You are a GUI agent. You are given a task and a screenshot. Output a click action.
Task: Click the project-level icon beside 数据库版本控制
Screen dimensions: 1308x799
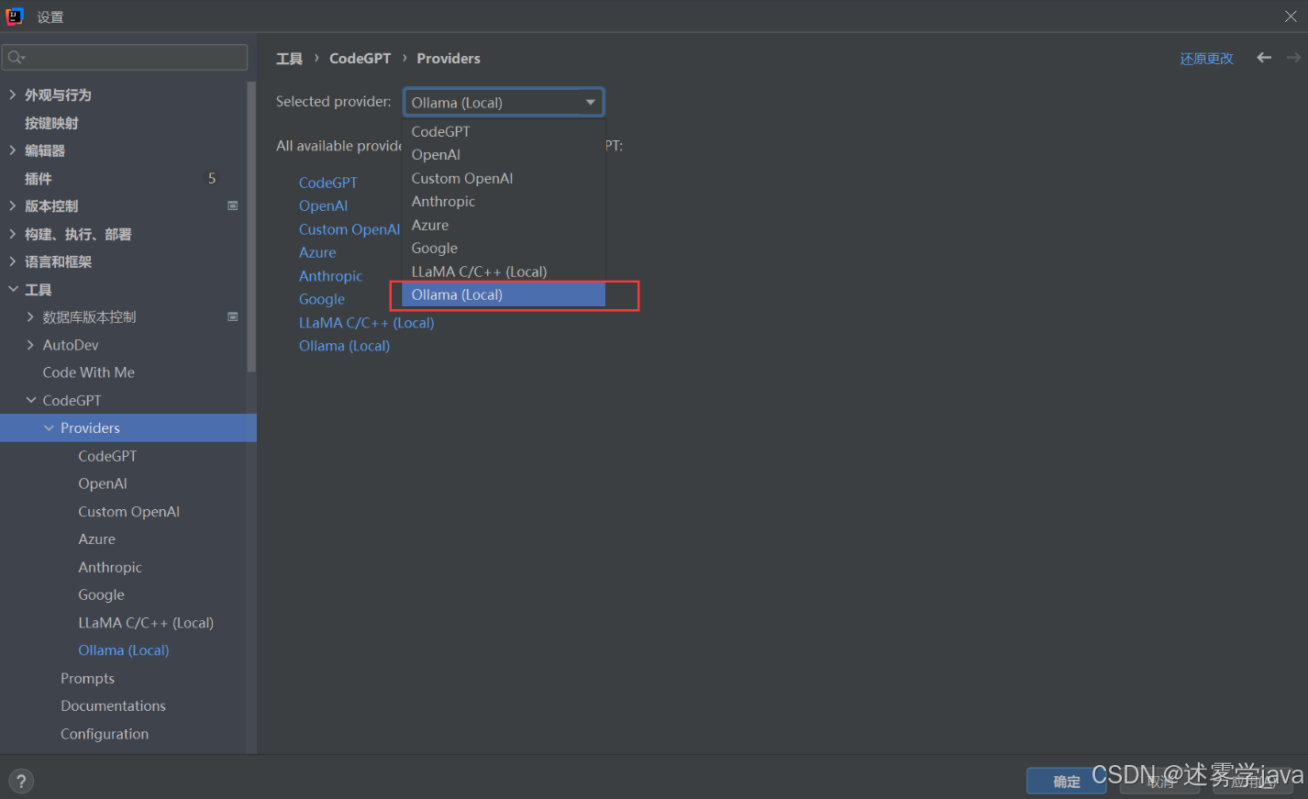[x=233, y=317]
